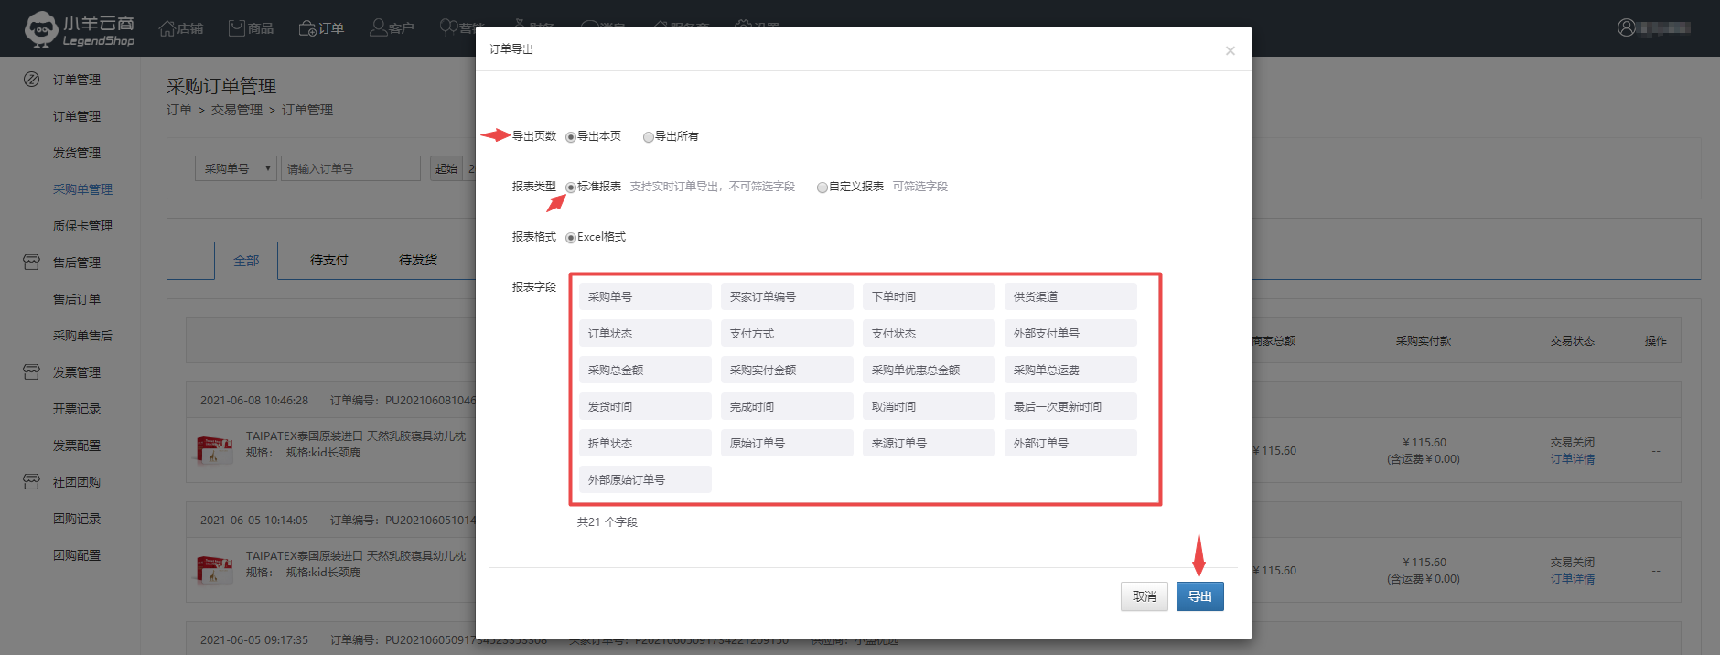Screen dimensions: 1720x655
Task: Switch to the 待支付 tab
Action: 328,261
